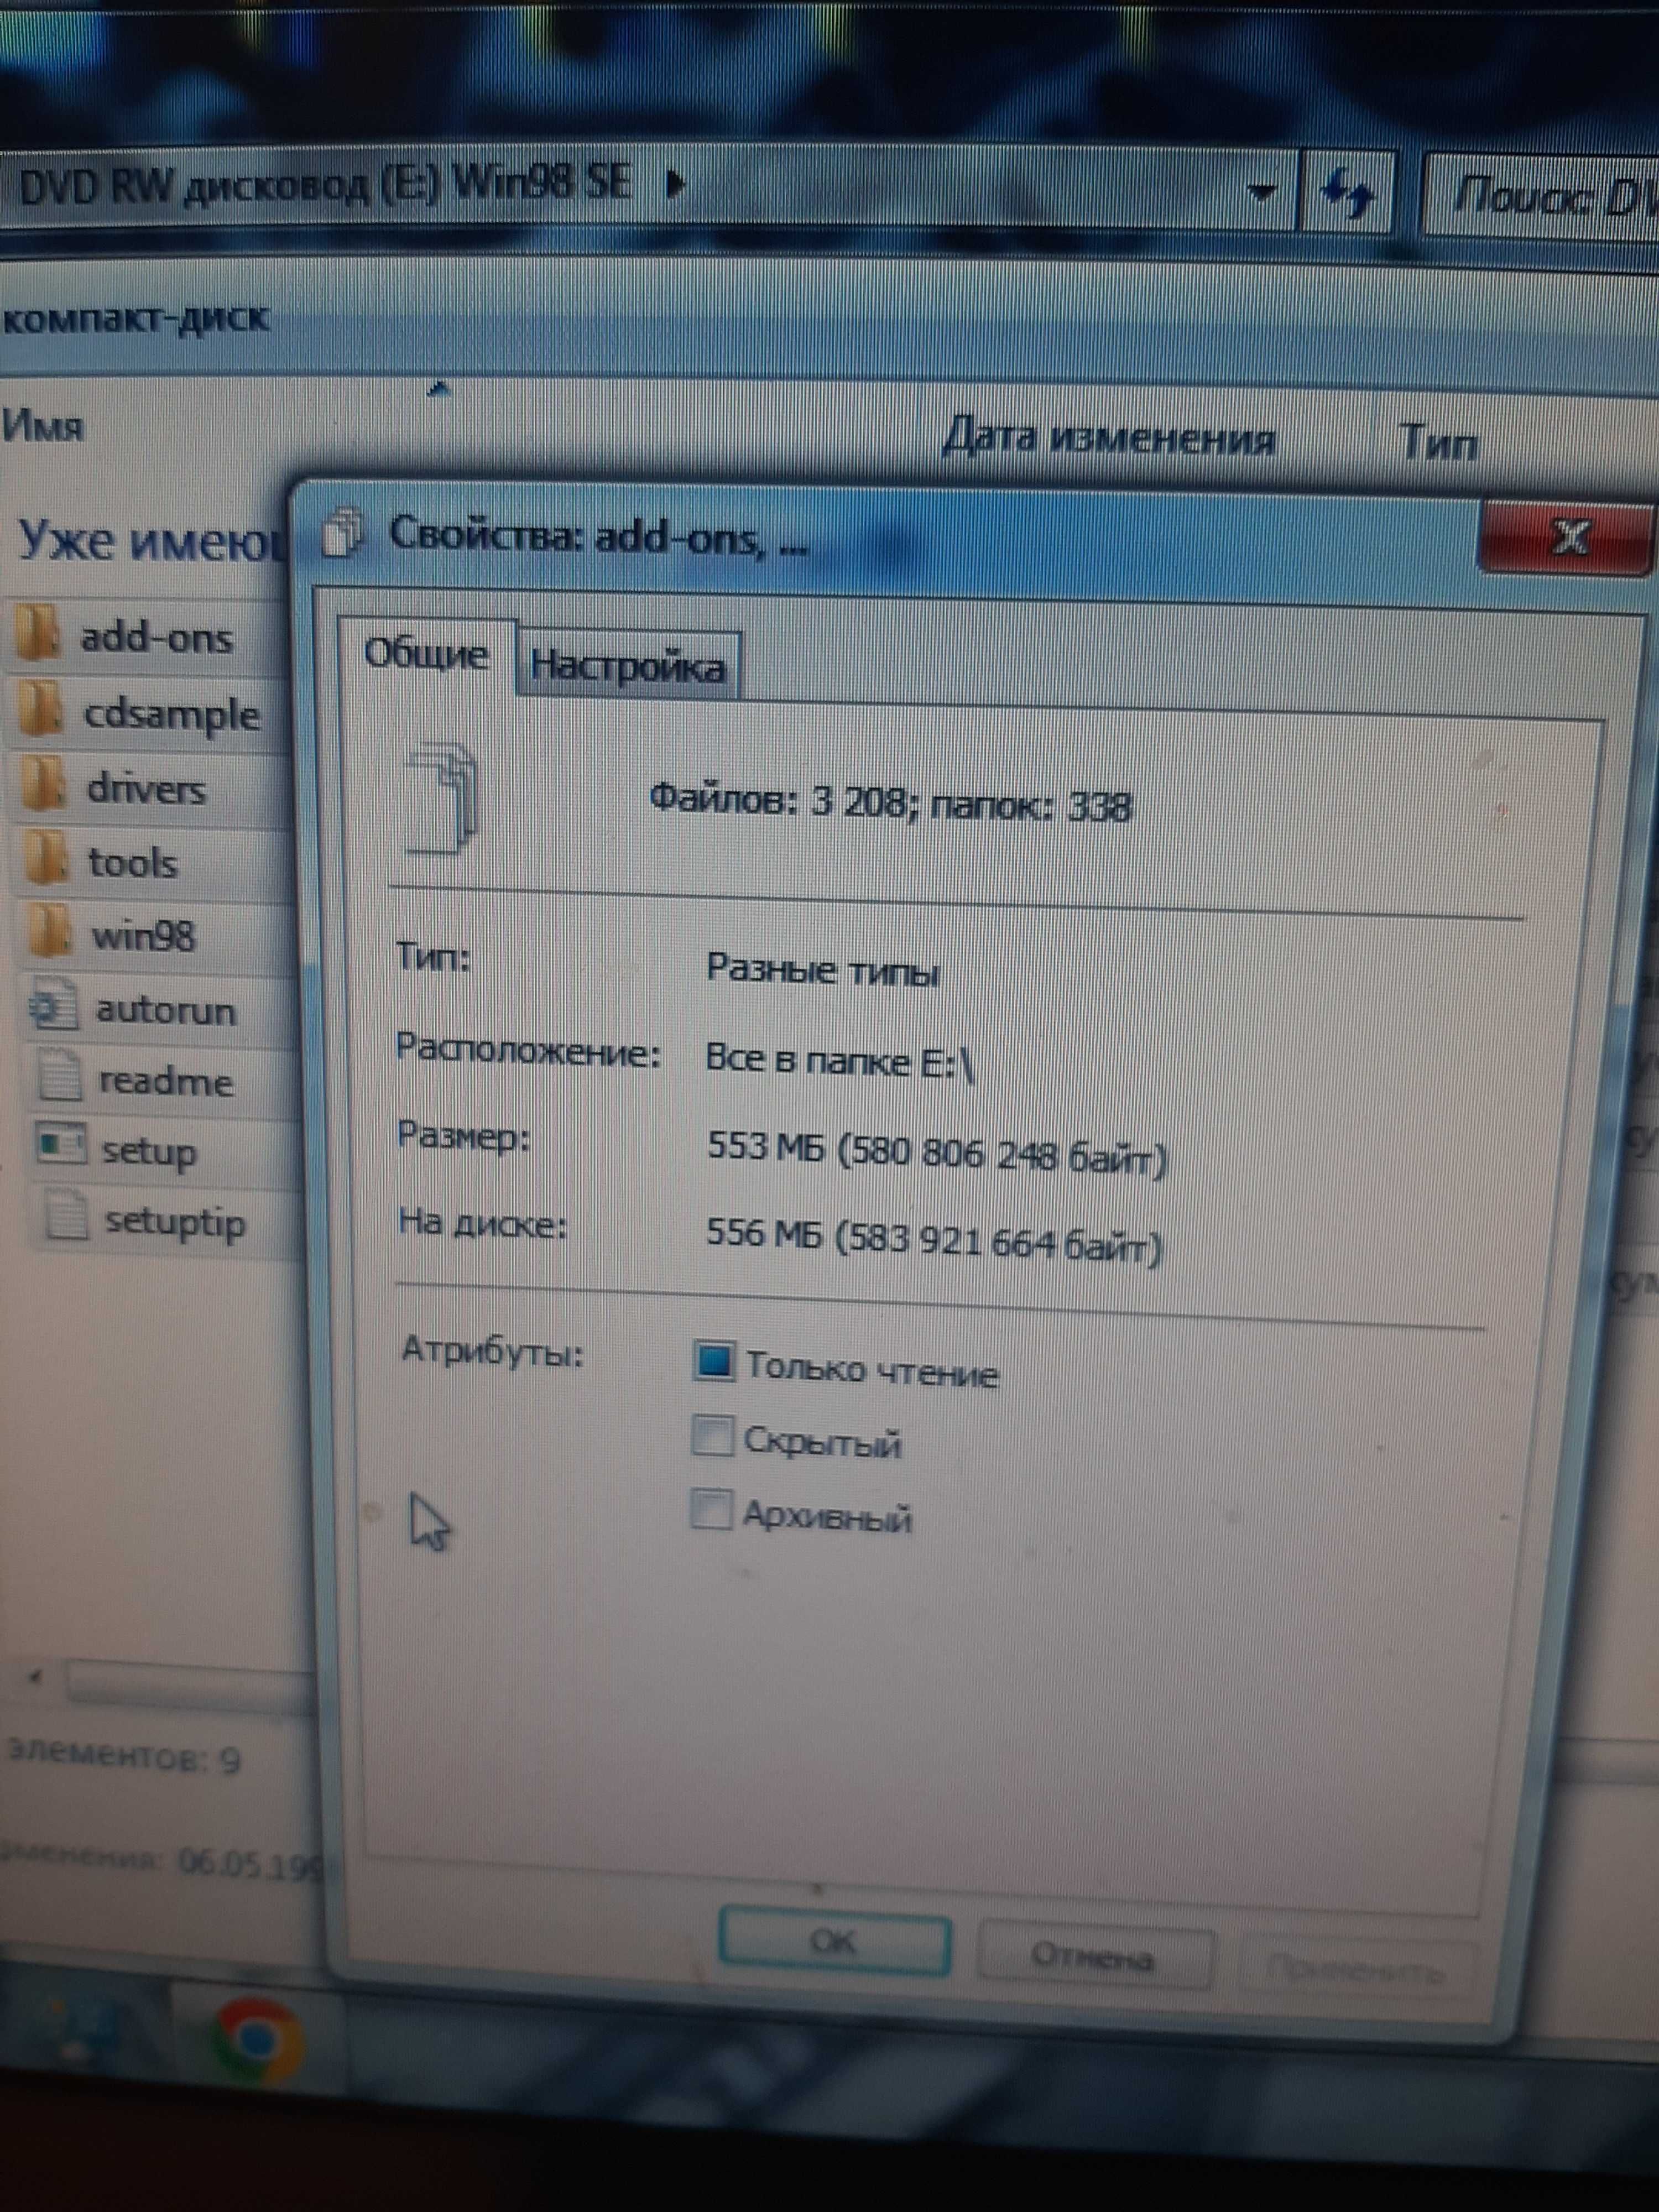Enable the Архивный attribute checkbox

tap(711, 1511)
